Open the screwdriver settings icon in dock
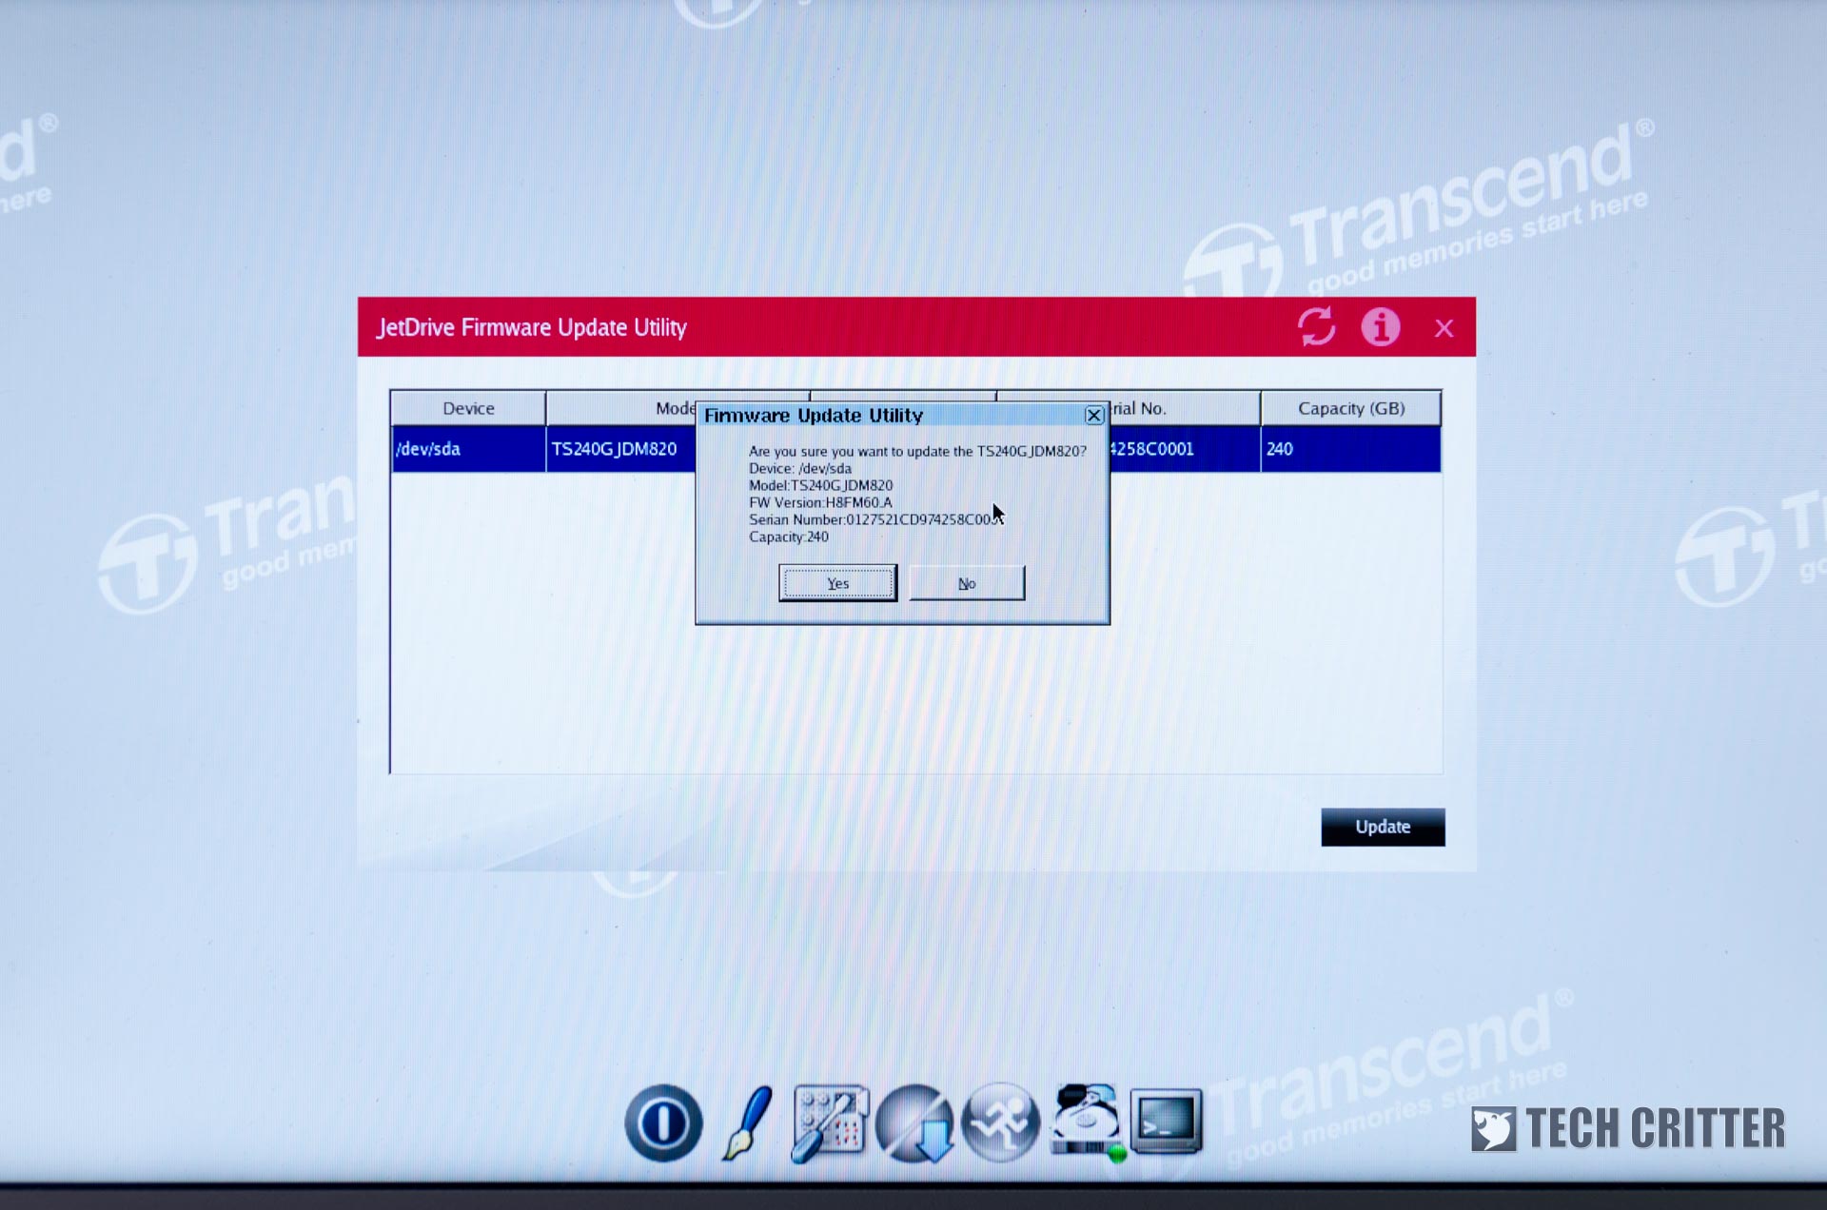Viewport: 1827px width, 1210px height. click(x=829, y=1123)
